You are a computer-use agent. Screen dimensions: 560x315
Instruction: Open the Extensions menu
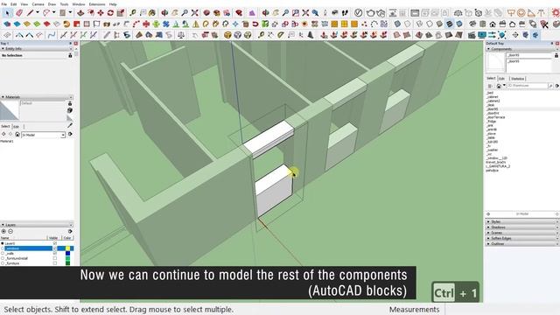pos(97,3)
